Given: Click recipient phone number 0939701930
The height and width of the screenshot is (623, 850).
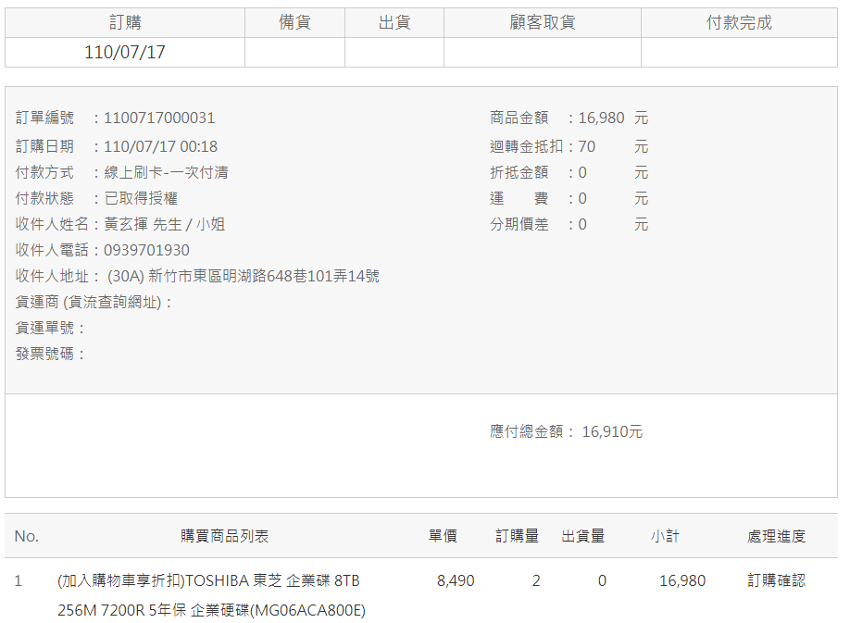Looking at the screenshot, I should pyautogui.click(x=146, y=250).
